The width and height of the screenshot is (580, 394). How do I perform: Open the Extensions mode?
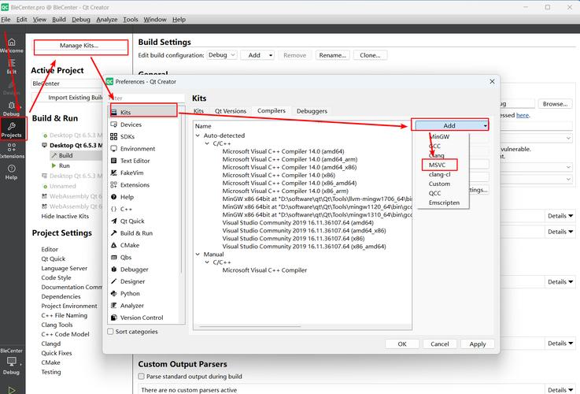point(12,151)
